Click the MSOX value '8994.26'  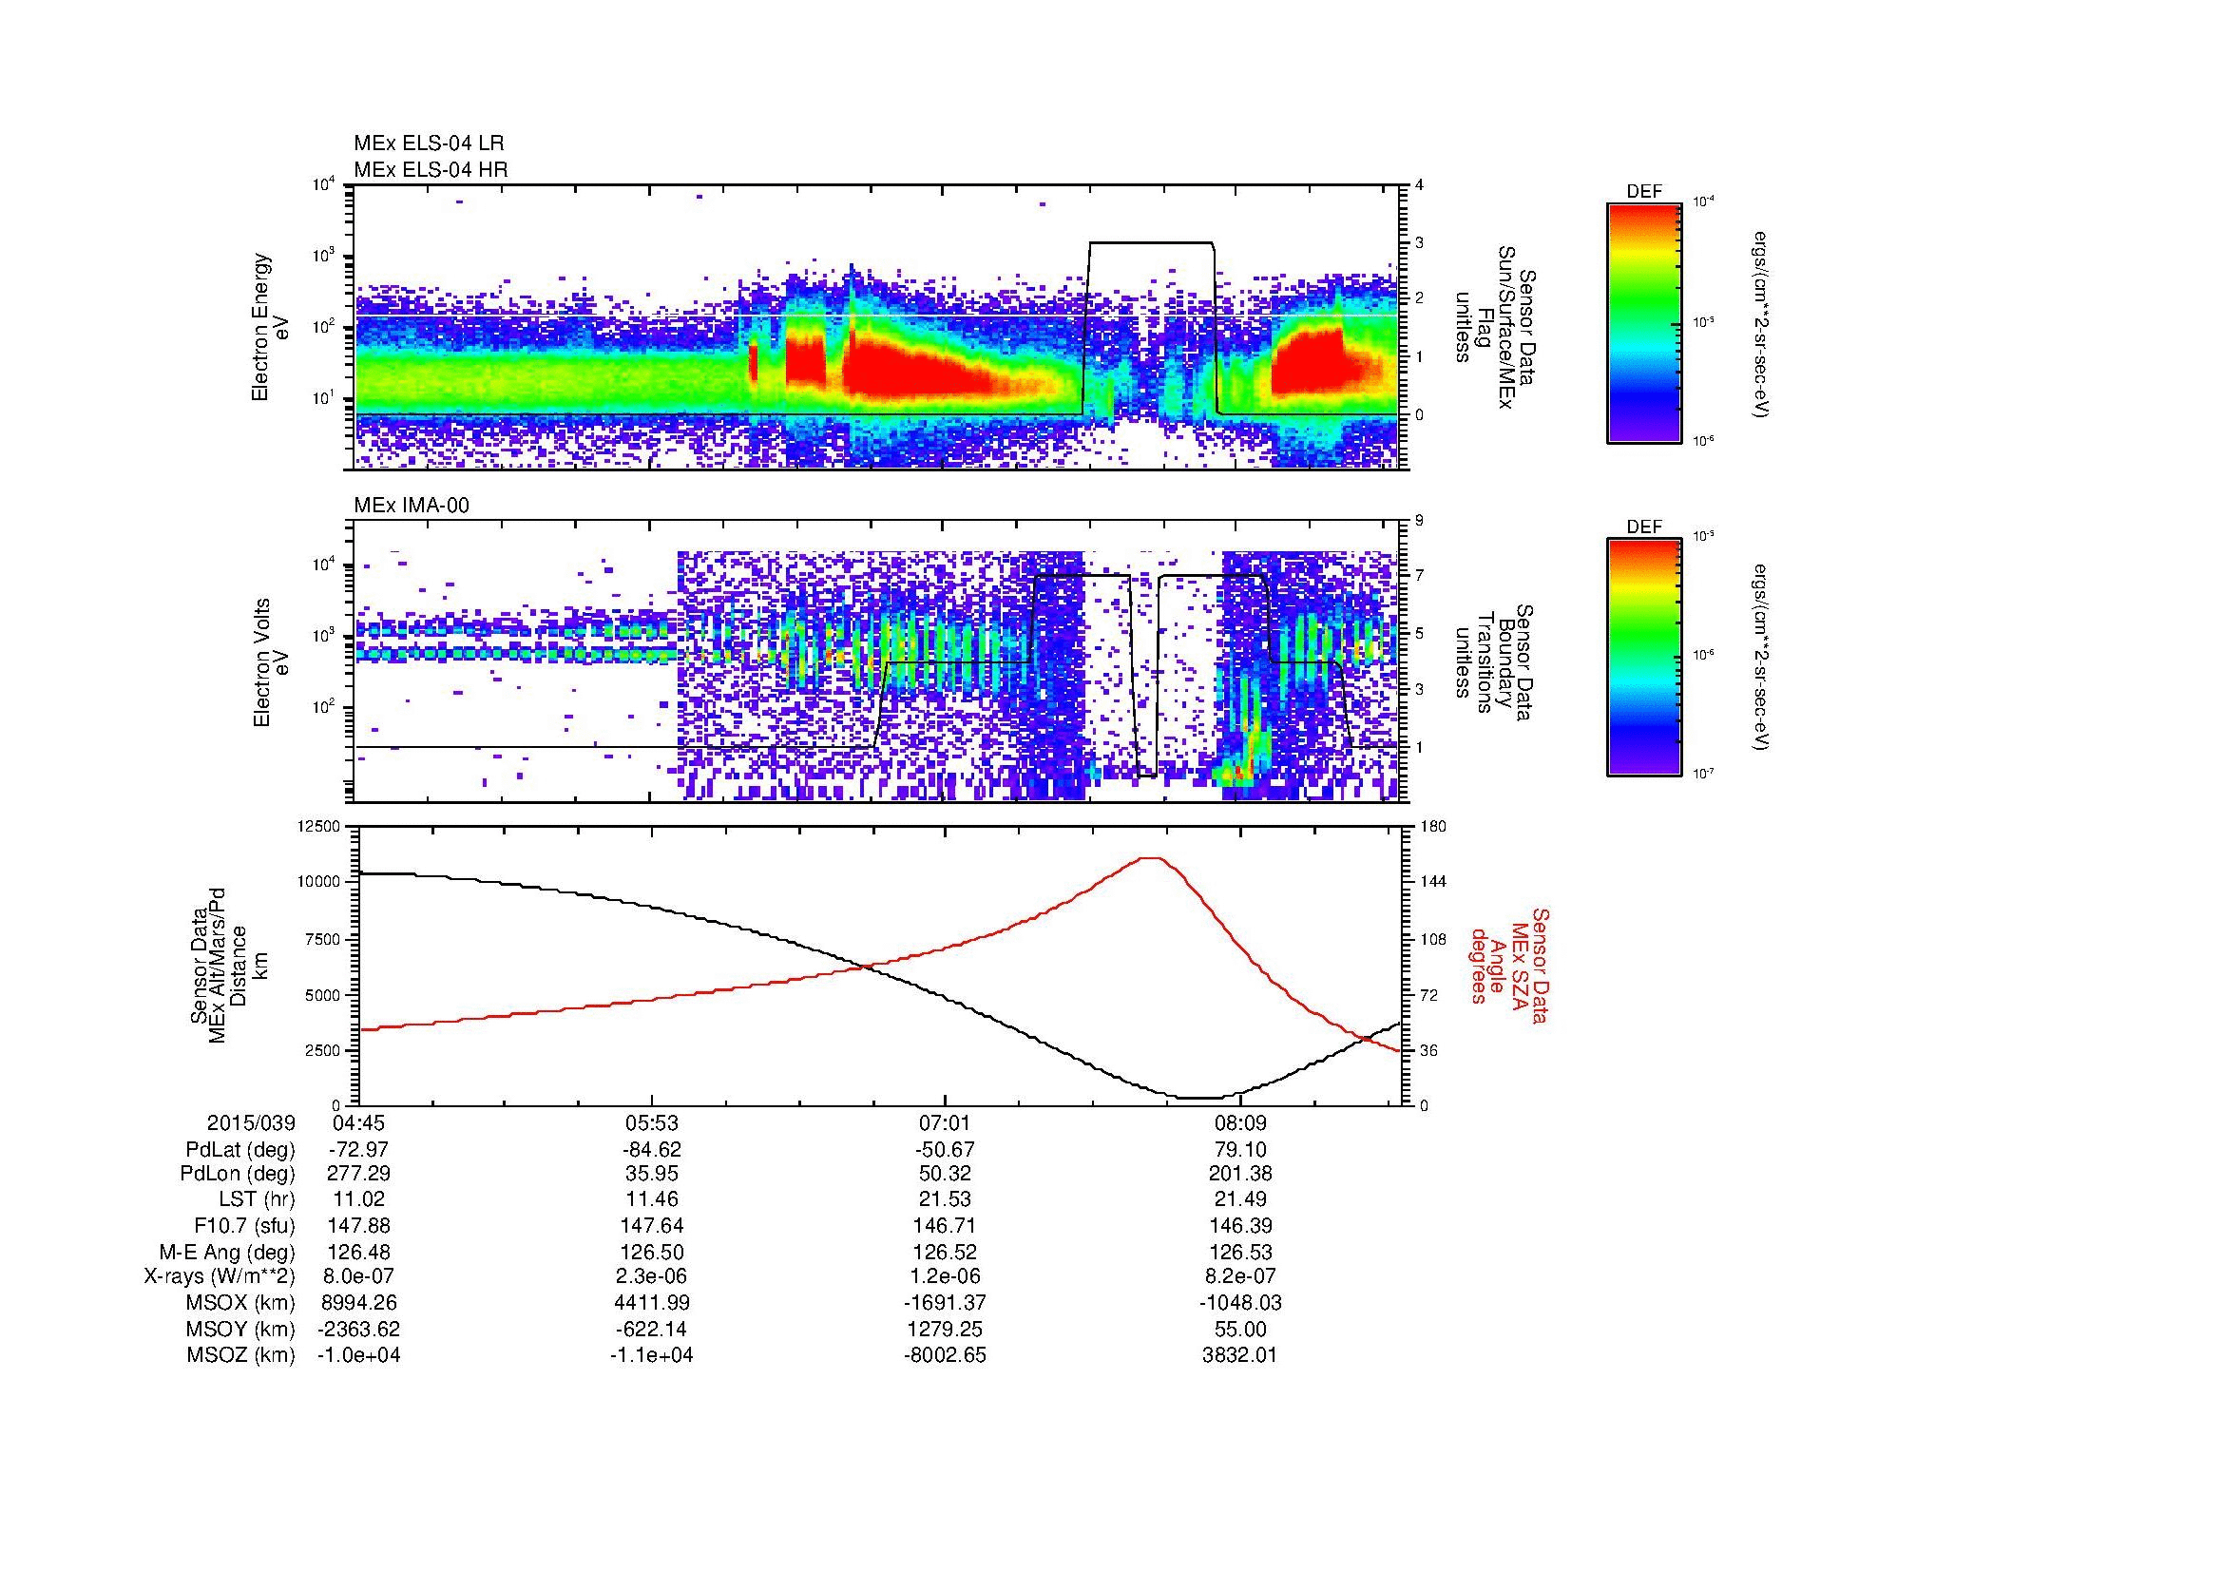click(x=359, y=1304)
